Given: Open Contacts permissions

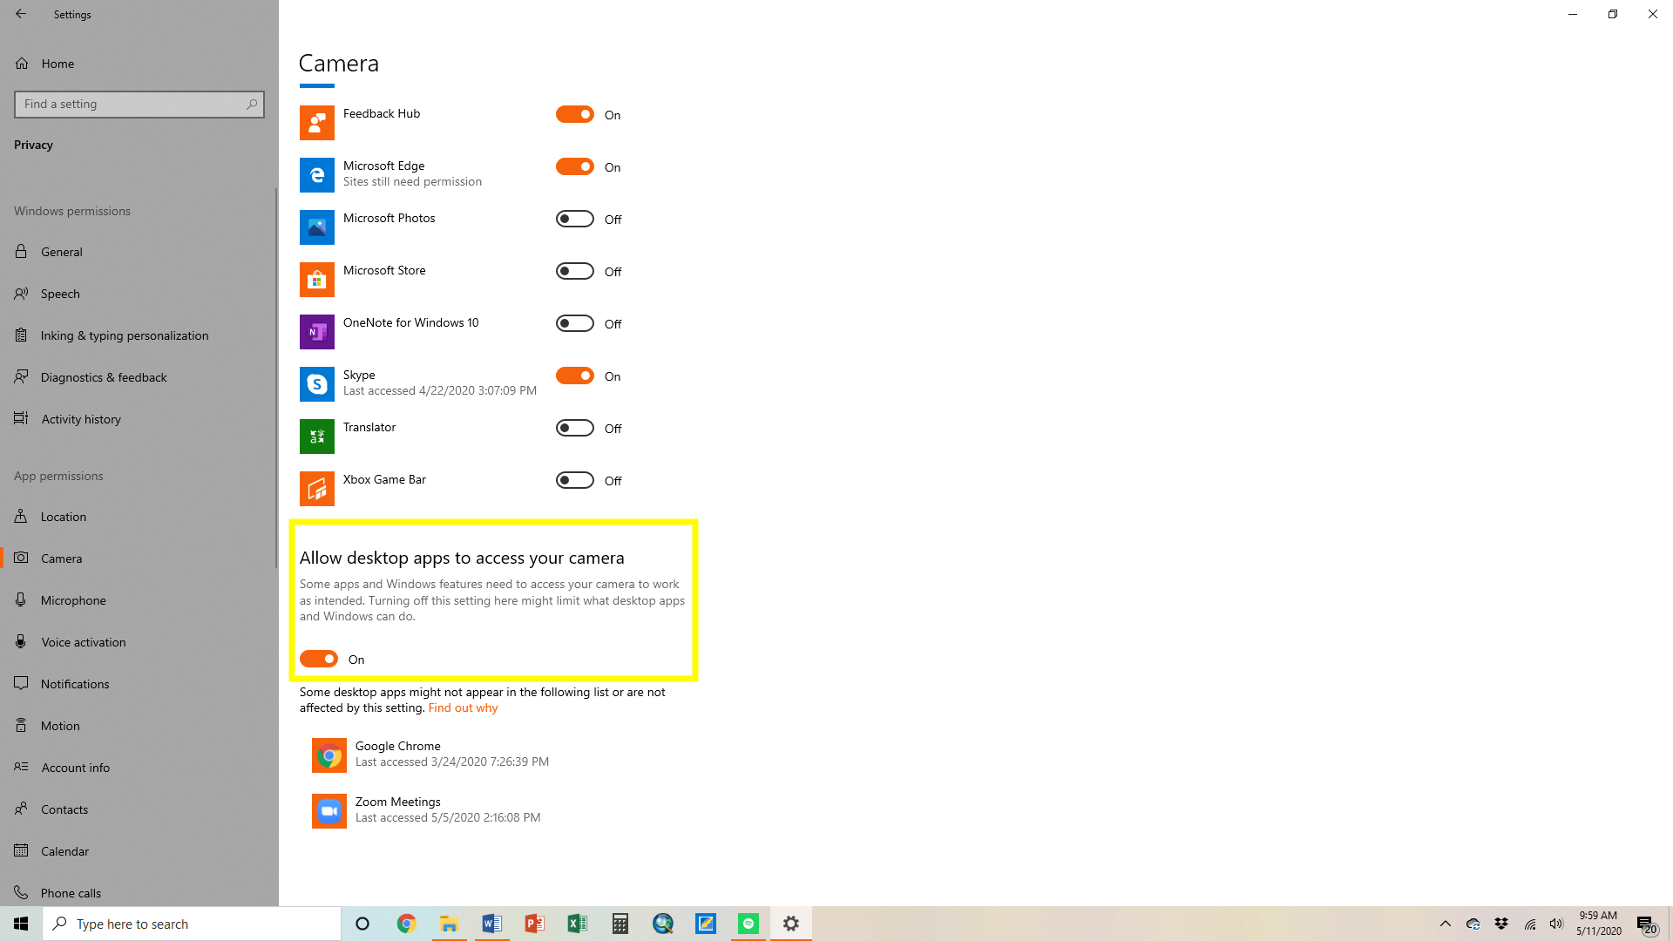Looking at the screenshot, I should point(139,809).
